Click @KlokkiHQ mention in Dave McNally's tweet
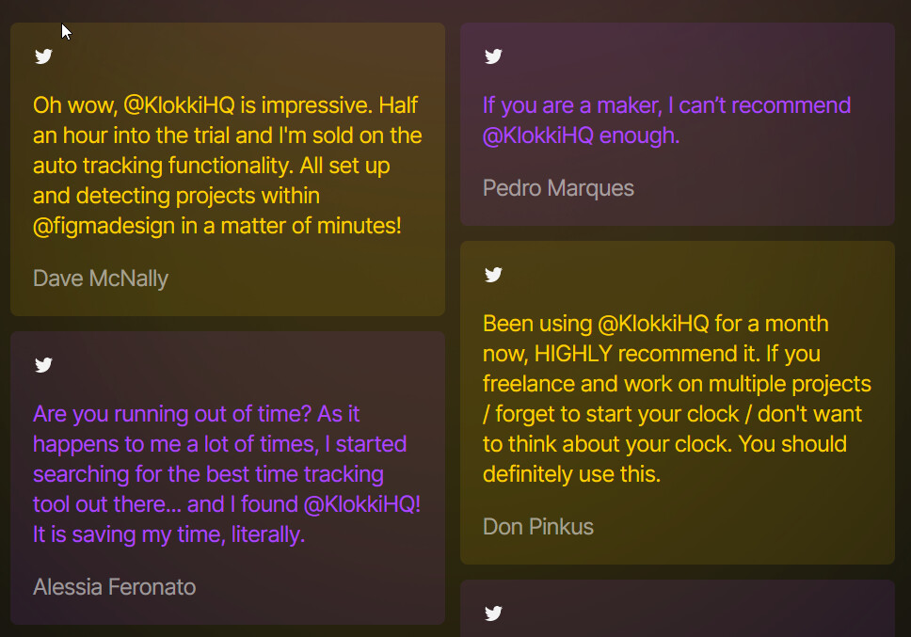Image resolution: width=911 pixels, height=637 pixels. point(179,105)
